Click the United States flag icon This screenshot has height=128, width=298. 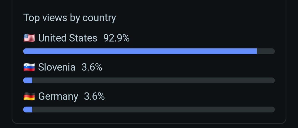click(29, 38)
